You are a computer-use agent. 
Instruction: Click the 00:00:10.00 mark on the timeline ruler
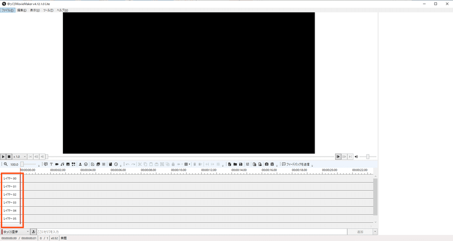(x=179, y=170)
